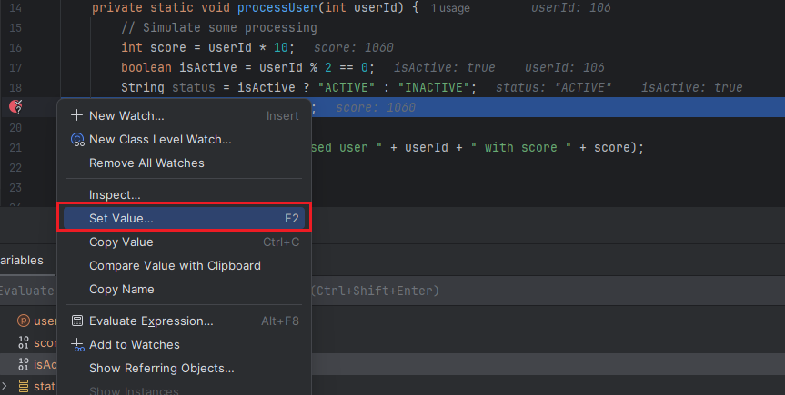Switch to the Variables tab

(x=22, y=260)
